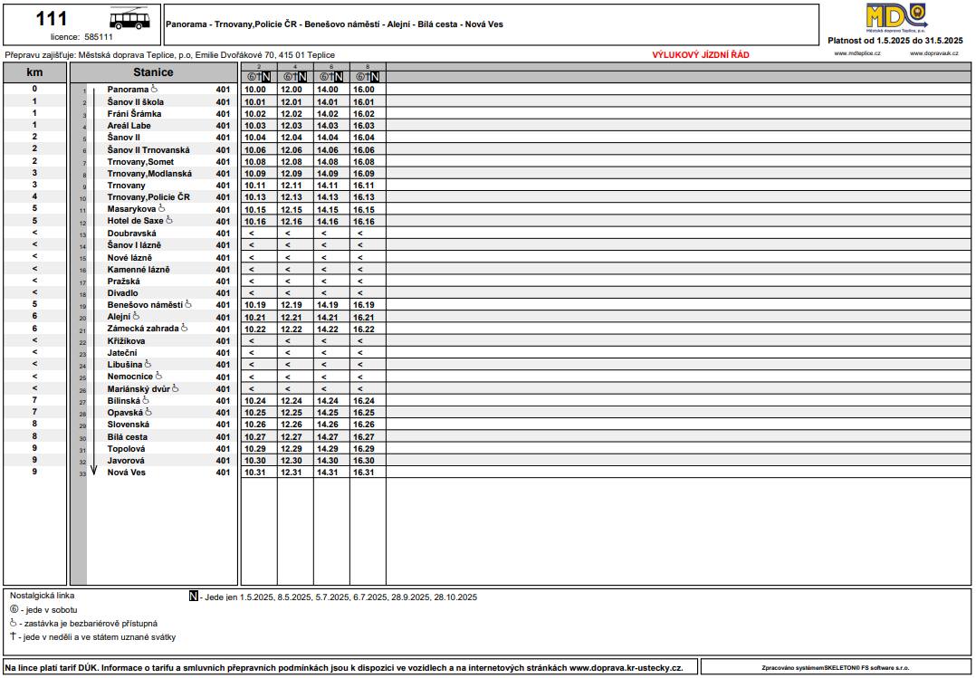976x678 pixels.
Task: Click the downward direction arrow beside Nová Ves
Action: (x=93, y=469)
